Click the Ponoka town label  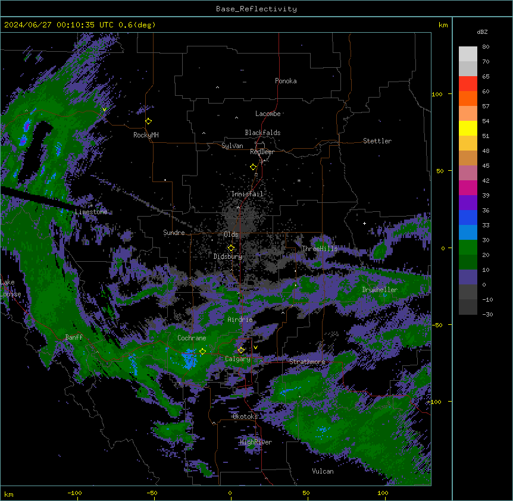click(x=286, y=81)
